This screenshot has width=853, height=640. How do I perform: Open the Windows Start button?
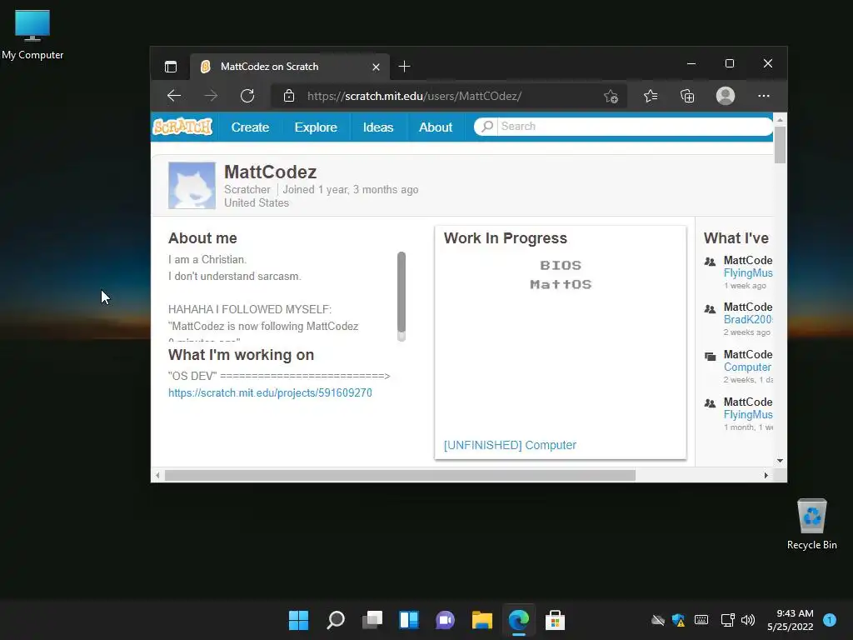[298, 620]
